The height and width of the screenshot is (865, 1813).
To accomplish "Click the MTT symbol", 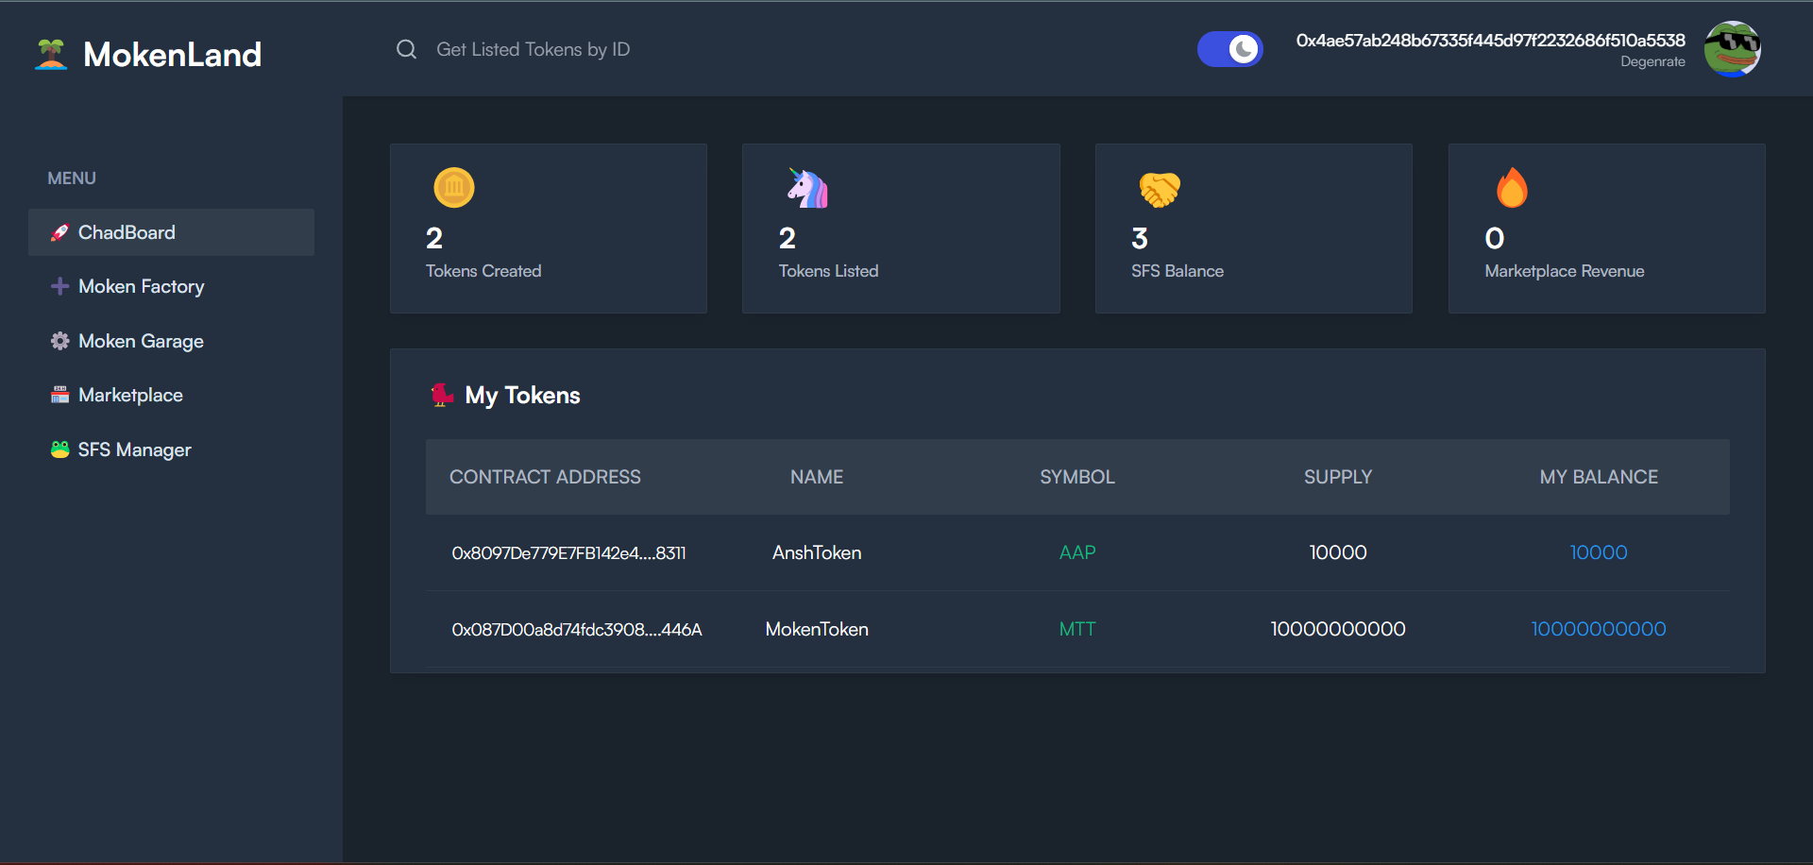I will (x=1077, y=629).
